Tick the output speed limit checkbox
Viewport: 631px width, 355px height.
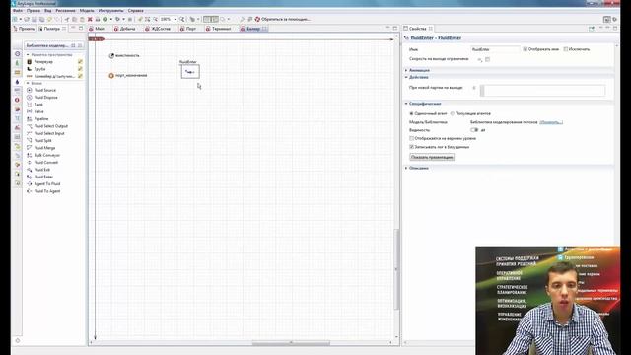(487, 59)
